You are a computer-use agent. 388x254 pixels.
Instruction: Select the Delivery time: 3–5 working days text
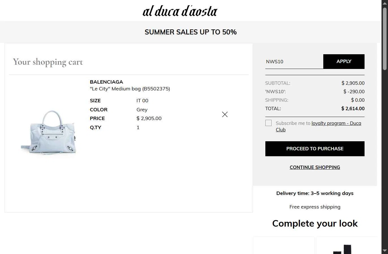315,193
